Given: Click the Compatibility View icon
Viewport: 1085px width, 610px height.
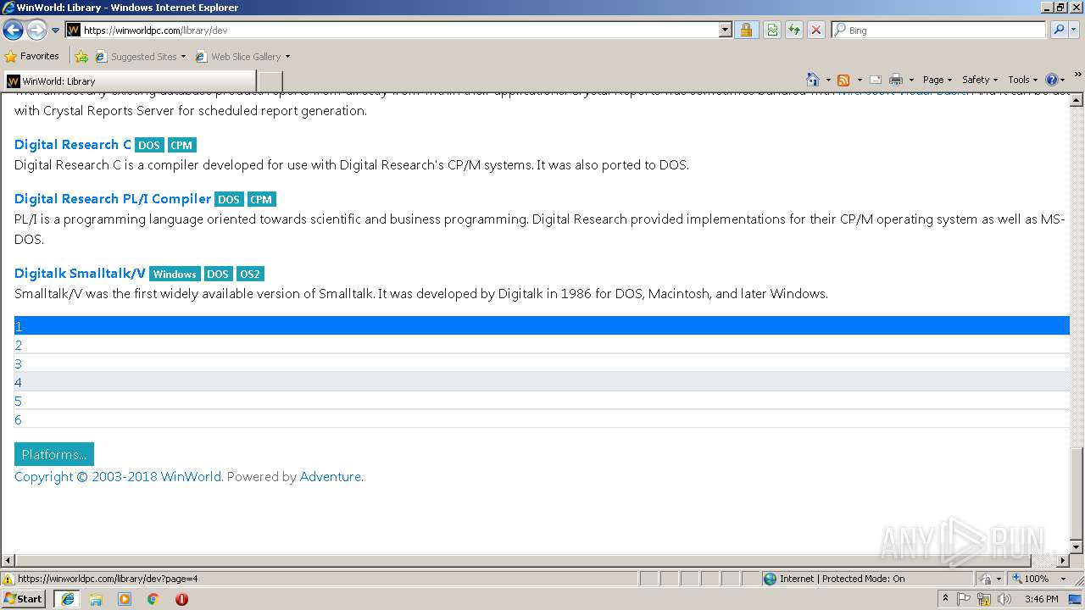Looking at the screenshot, I should pos(772,30).
